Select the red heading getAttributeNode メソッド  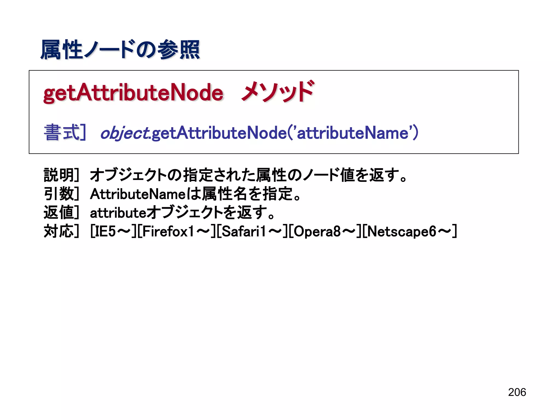[x=179, y=92]
